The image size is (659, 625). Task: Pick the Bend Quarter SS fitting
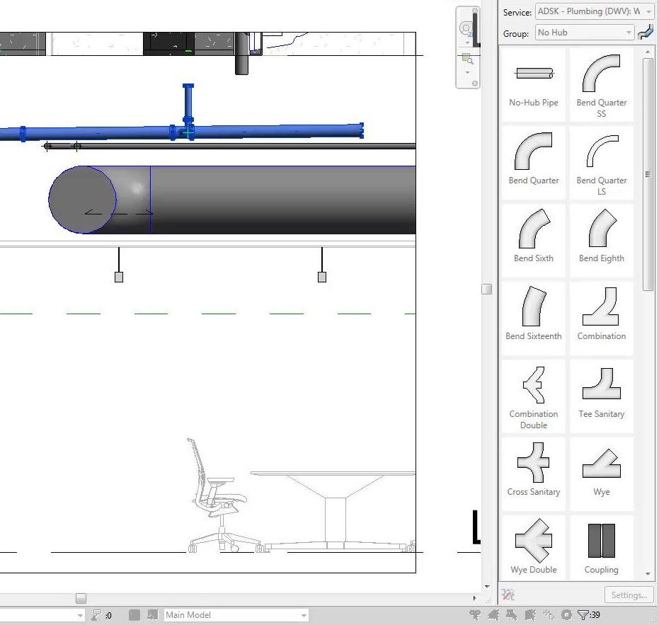pos(601,84)
